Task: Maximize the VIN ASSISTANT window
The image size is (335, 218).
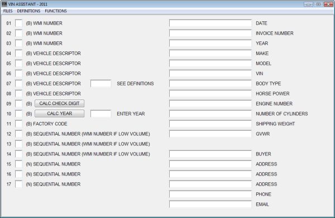Action: click(x=318, y=4)
